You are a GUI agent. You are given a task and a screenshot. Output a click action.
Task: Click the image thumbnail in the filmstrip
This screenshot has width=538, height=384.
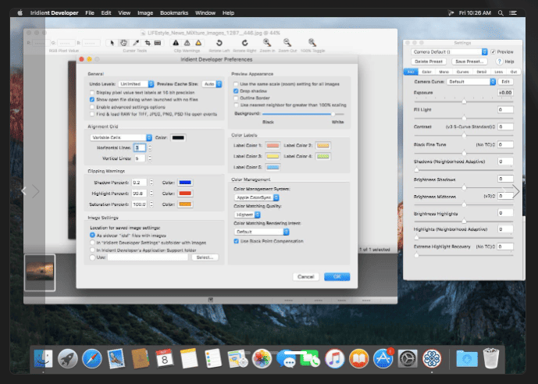click(40, 272)
